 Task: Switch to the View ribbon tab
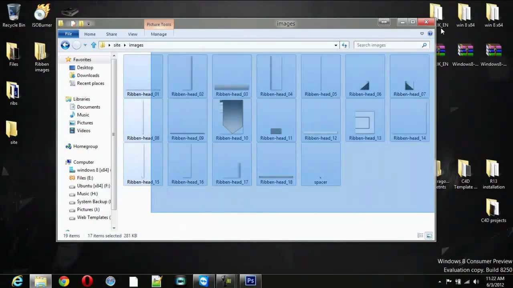tap(132, 34)
